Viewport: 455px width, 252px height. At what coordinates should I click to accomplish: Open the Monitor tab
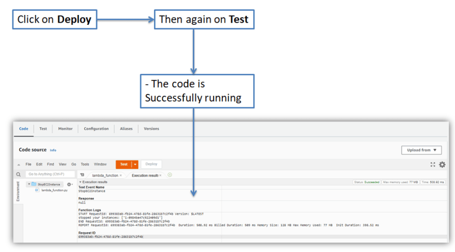click(65, 129)
